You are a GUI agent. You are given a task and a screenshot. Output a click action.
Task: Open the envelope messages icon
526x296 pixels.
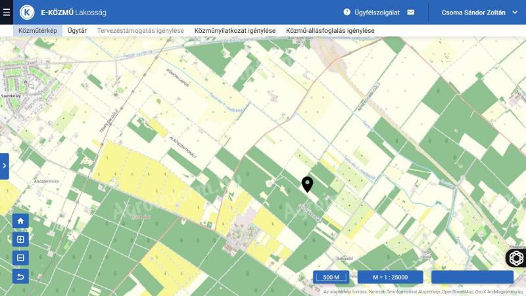[x=411, y=12]
